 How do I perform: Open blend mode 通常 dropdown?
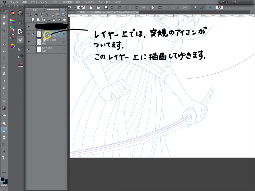[x=36, y=10]
